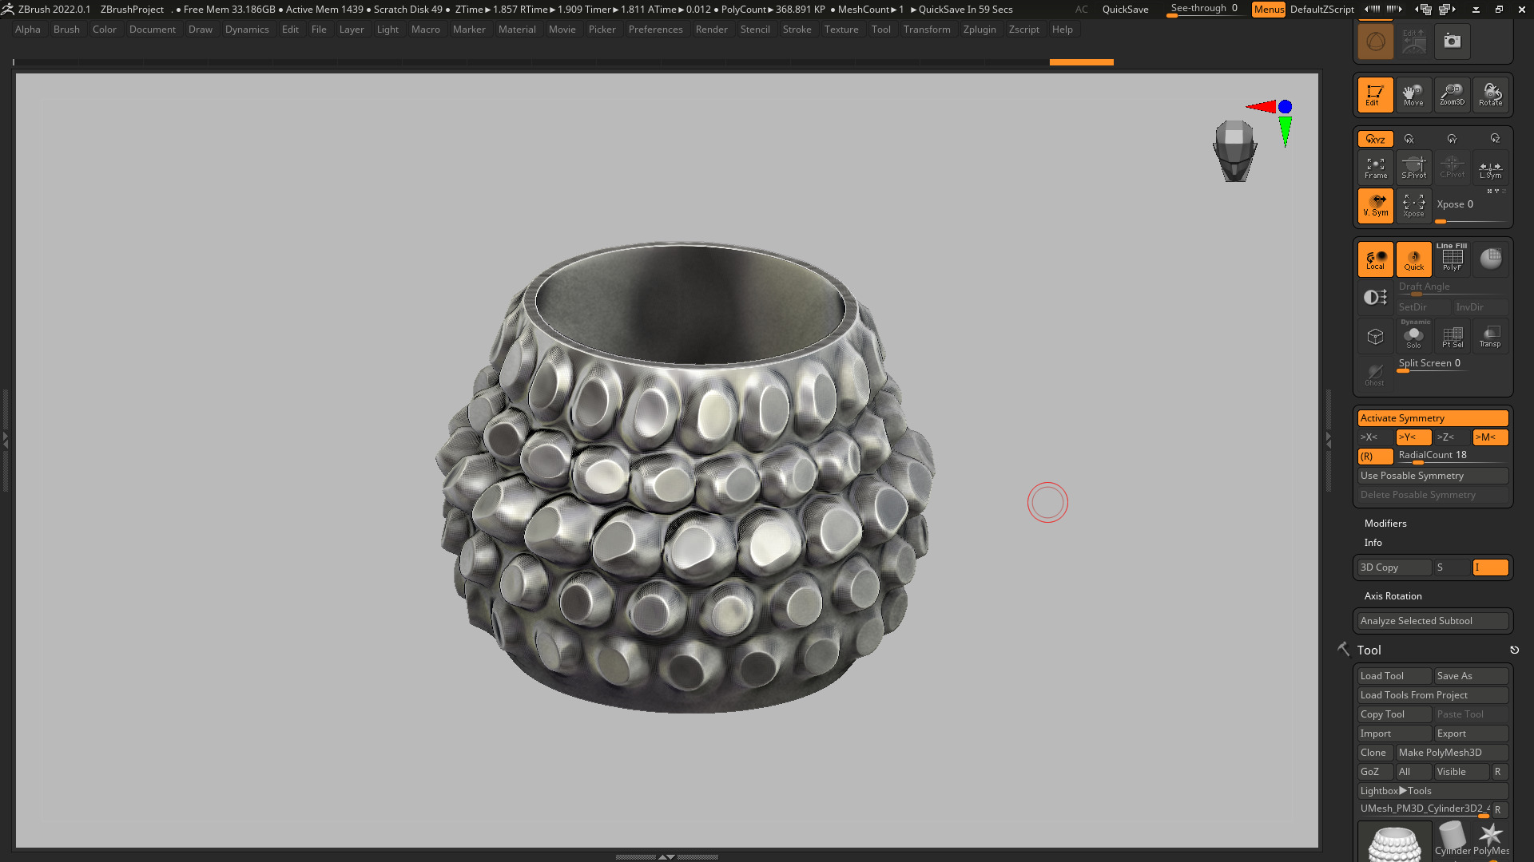Click the Tool palette reset circular icon
Viewport: 1534px width, 862px height.
pyautogui.click(x=1514, y=650)
